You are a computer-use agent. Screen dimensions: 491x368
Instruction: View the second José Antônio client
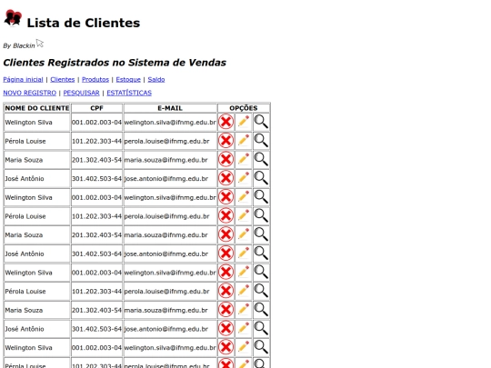click(261, 254)
